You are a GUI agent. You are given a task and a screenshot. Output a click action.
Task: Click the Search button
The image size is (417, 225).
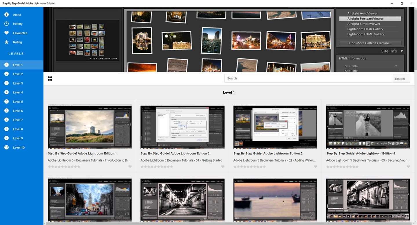[x=401, y=78]
